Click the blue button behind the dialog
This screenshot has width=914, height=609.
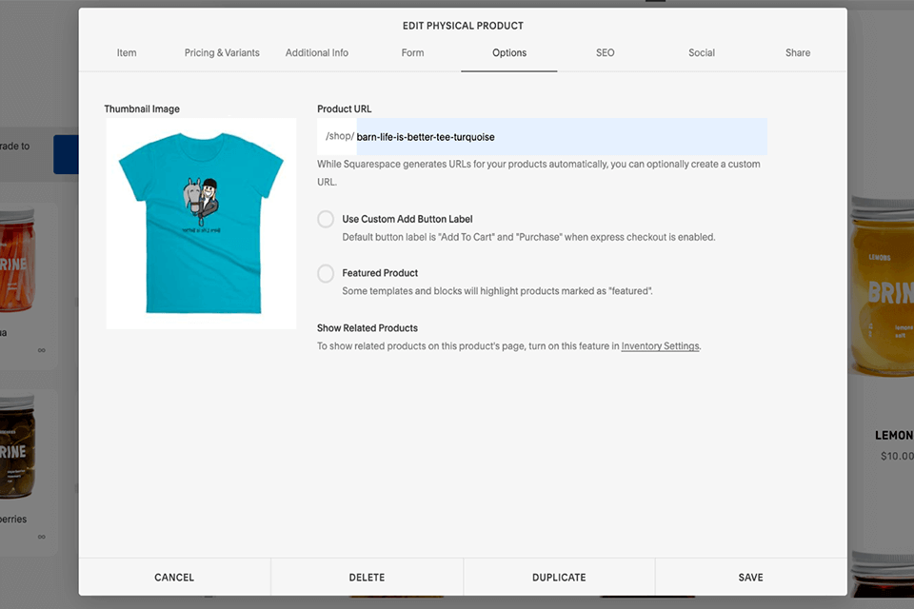click(x=66, y=154)
